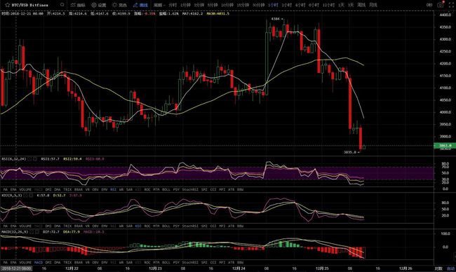The width and height of the screenshot is (456, 272).
Task: Choose RSI in the KDJ panel indicator row
Action: pos(113,226)
